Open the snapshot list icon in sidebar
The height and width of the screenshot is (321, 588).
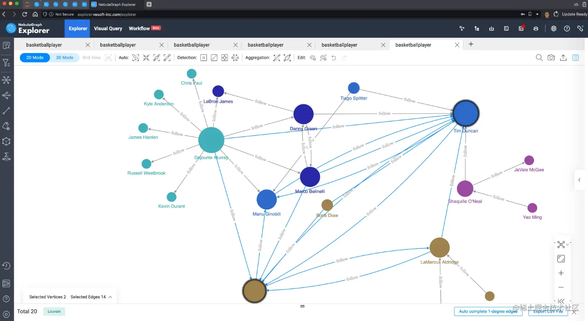pyautogui.click(x=6, y=284)
